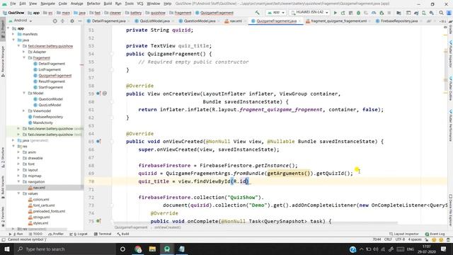Image resolution: width=453 pixels, height=255 pixels.
Task: Click the Windows Start button
Action: (x=6, y=249)
